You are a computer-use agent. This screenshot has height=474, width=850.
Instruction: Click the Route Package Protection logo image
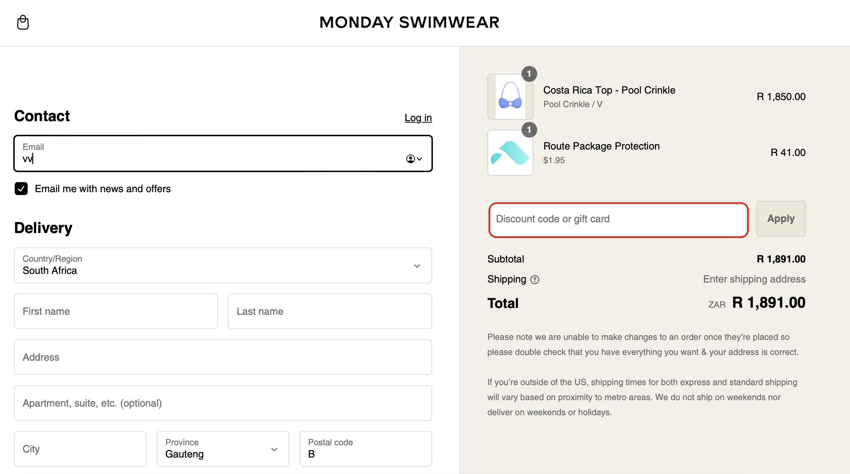click(510, 153)
